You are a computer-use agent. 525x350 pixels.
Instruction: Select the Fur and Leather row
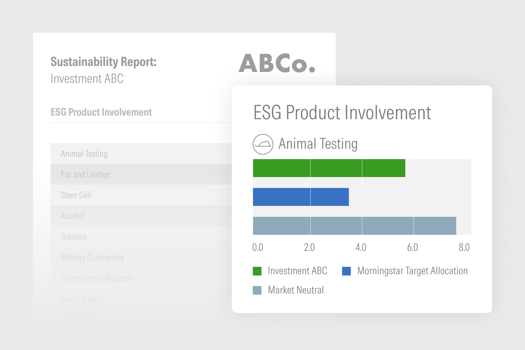pos(85,174)
